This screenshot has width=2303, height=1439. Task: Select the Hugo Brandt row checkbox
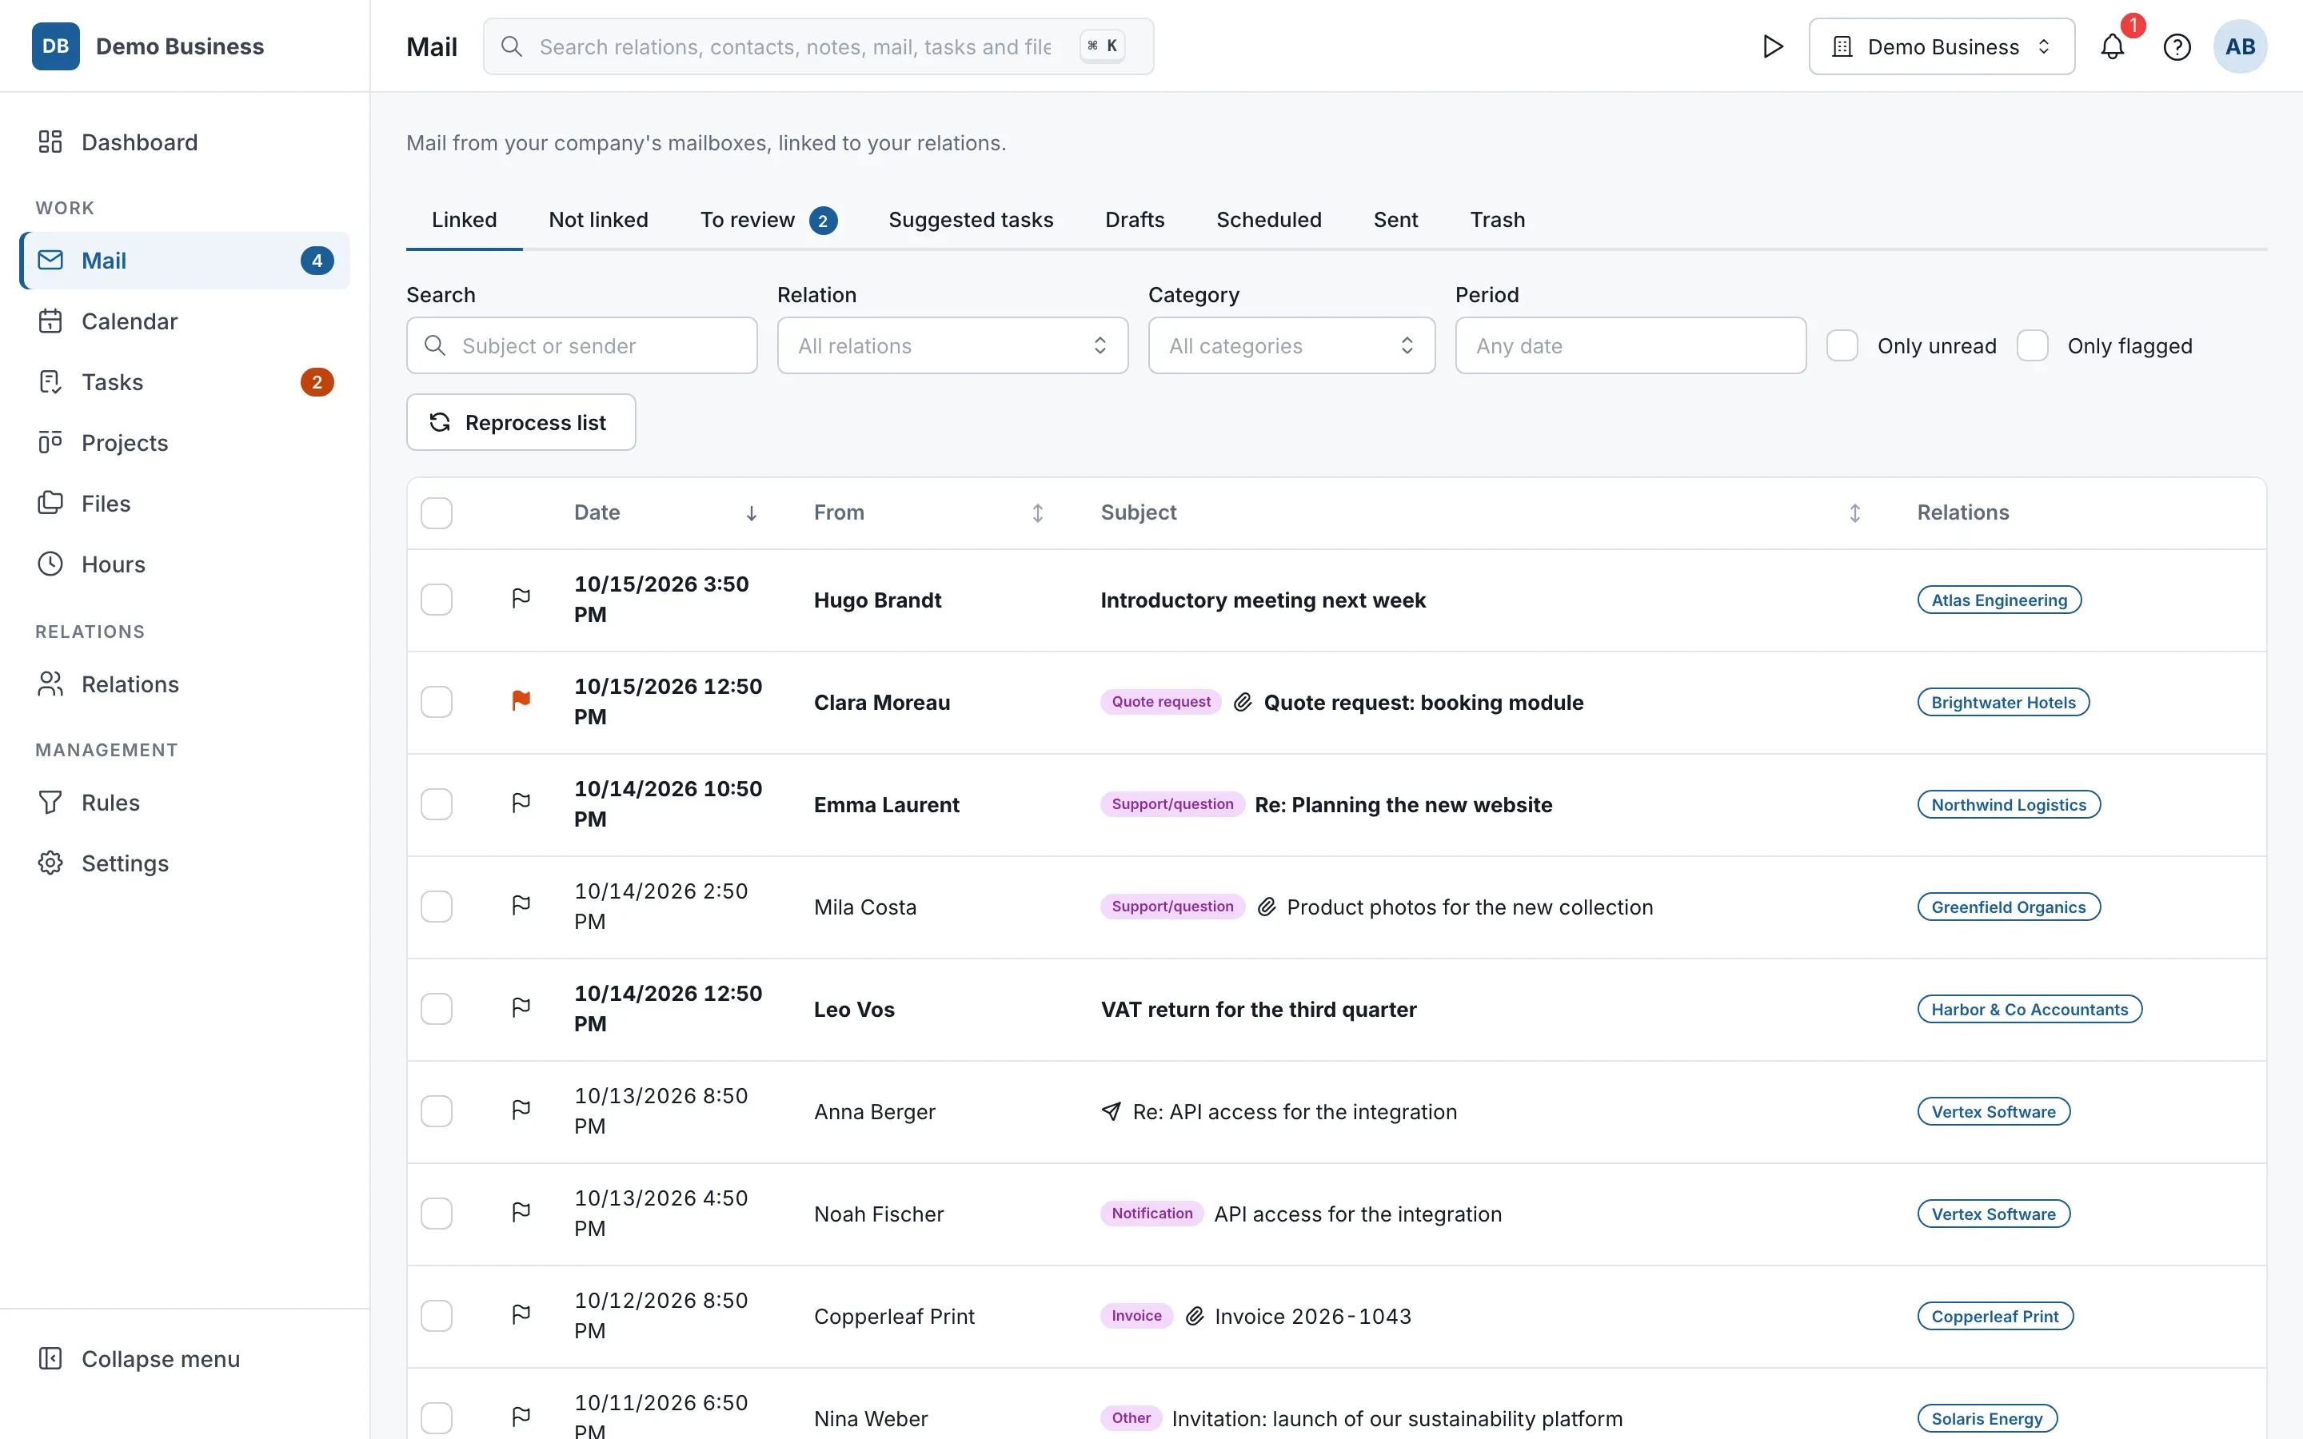pyautogui.click(x=437, y=600)
